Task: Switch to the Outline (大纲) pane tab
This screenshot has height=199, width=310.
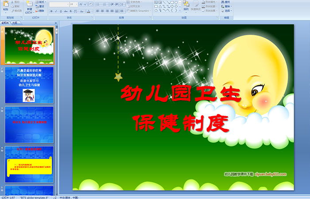Action: (15, 23)
